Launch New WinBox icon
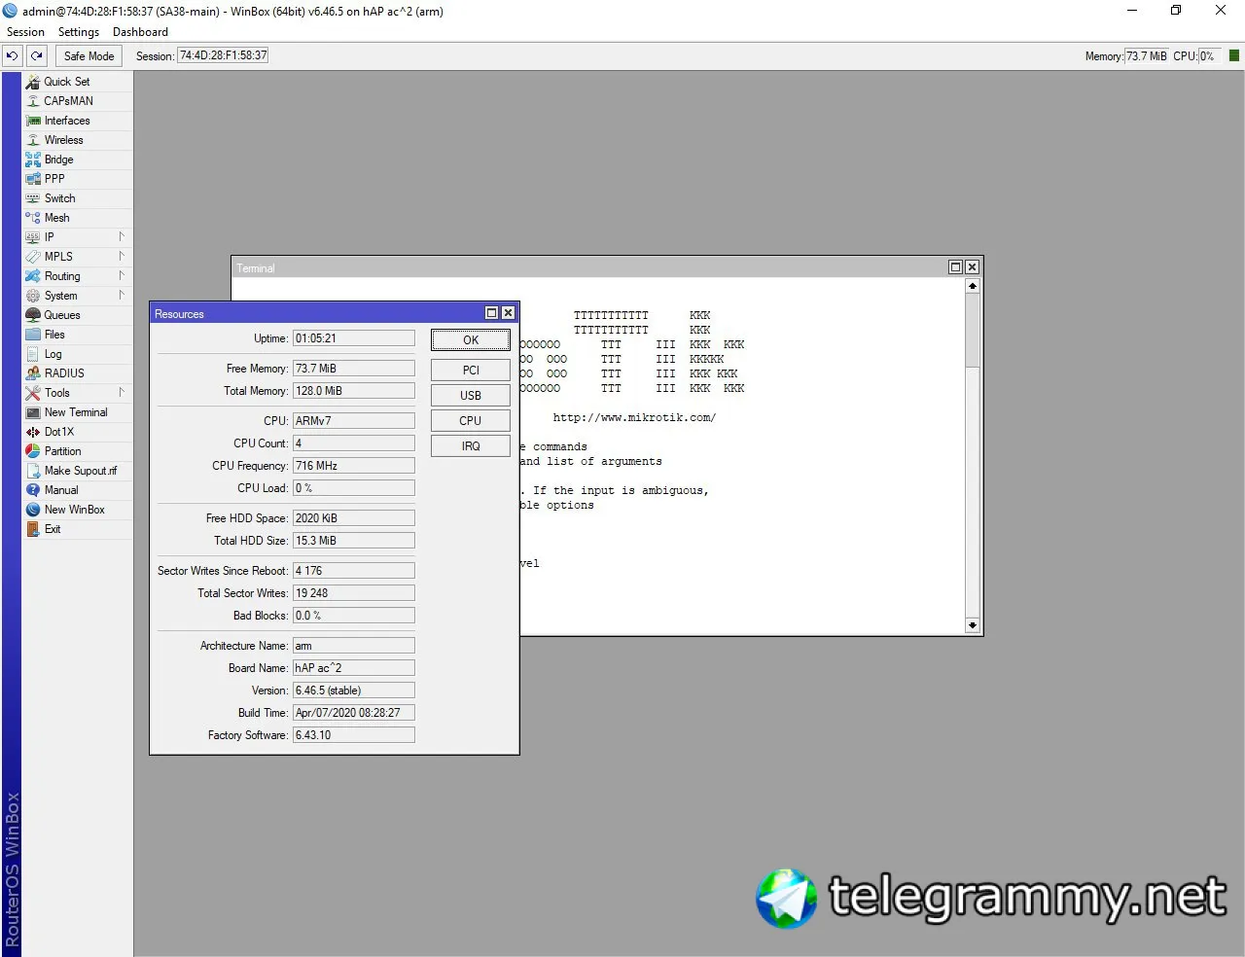The image size is (1245, 957). 33,510
